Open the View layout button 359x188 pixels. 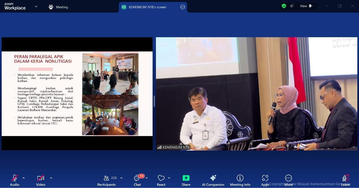click(x=306, y=6)
